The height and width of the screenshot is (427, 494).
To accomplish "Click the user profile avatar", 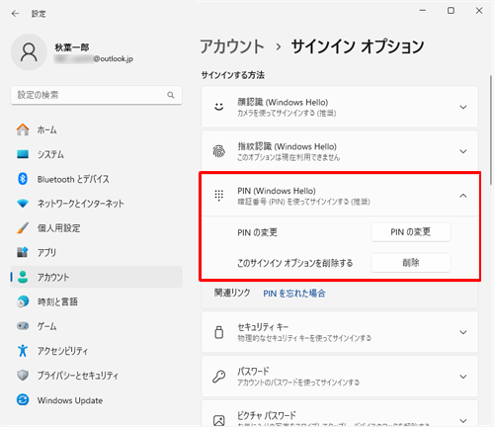I will coord(29,52).
